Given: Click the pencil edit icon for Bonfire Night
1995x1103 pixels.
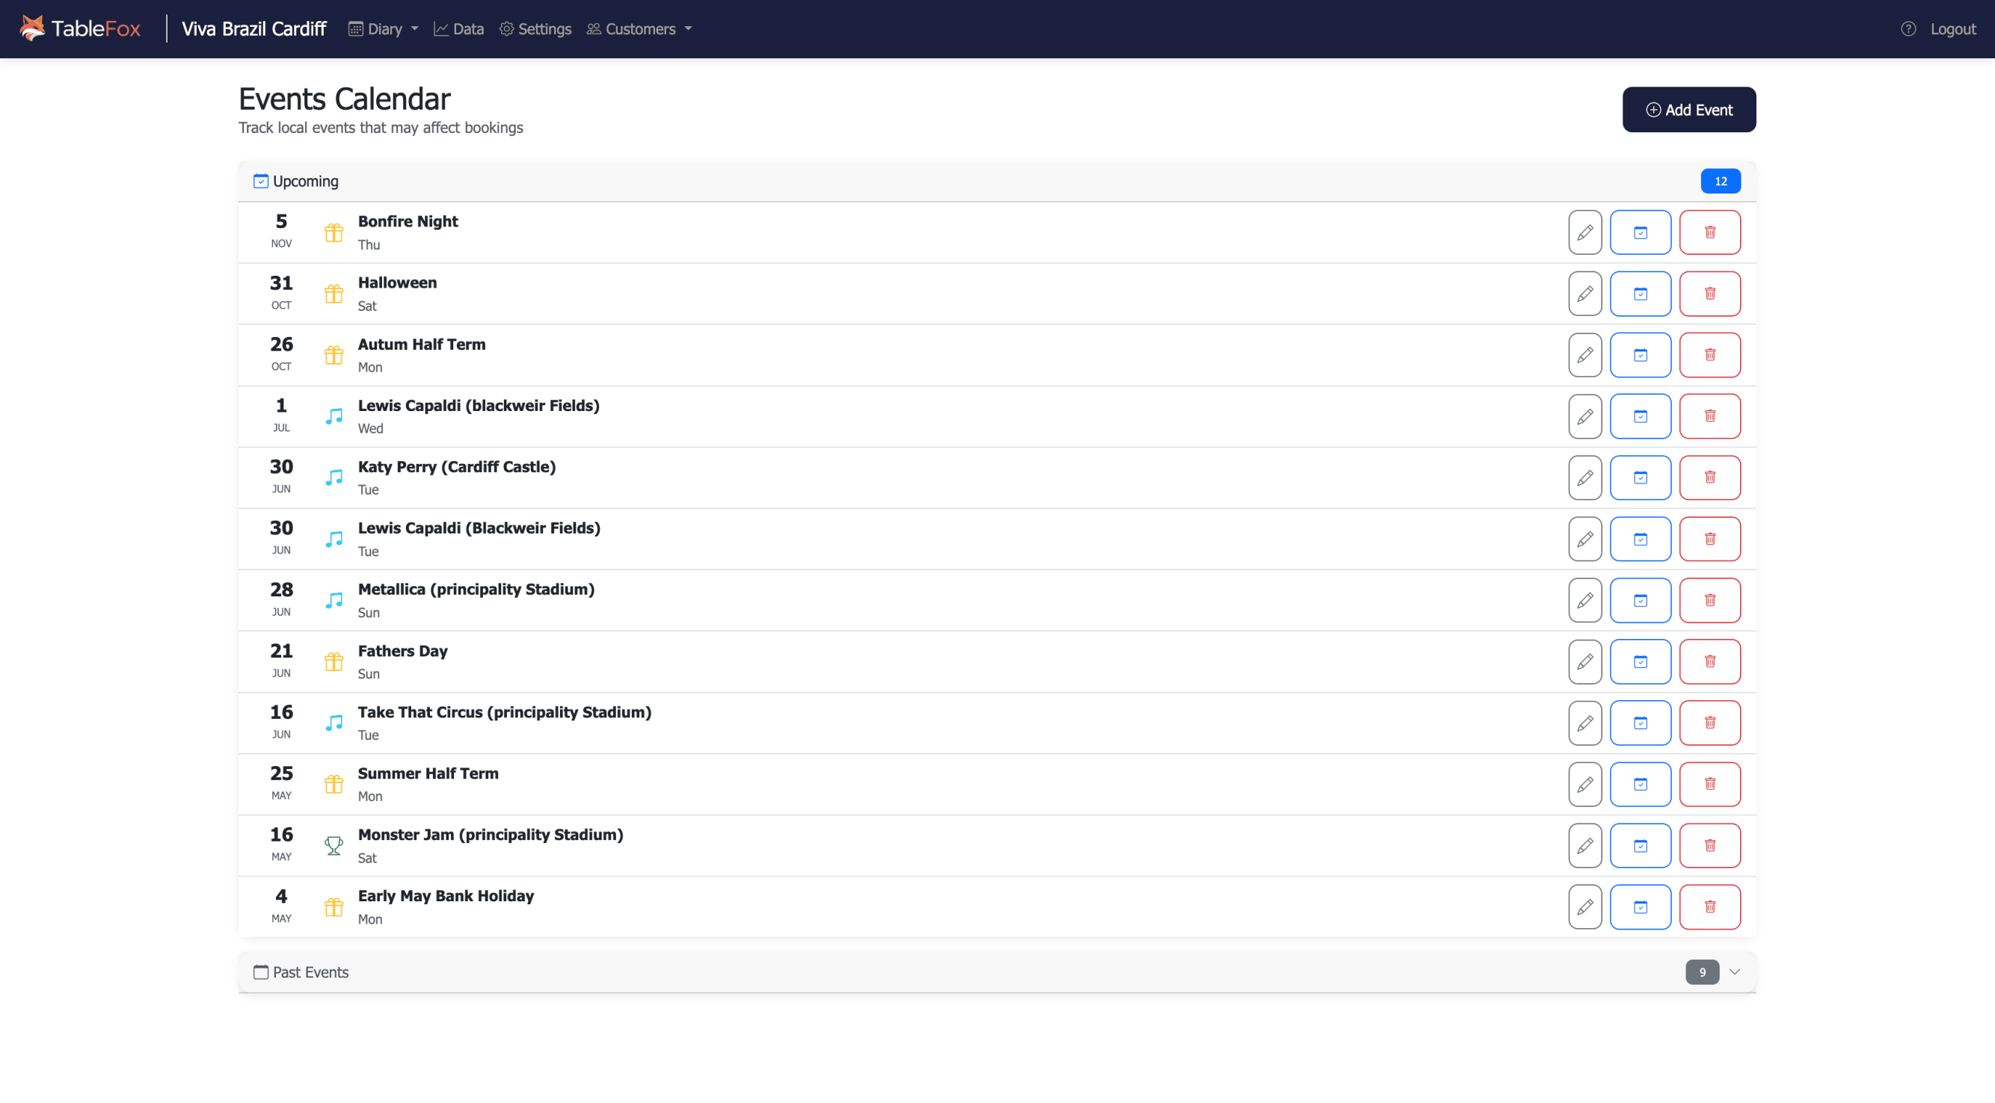Looking at the screenshot, I should [x=1584, y=232].
